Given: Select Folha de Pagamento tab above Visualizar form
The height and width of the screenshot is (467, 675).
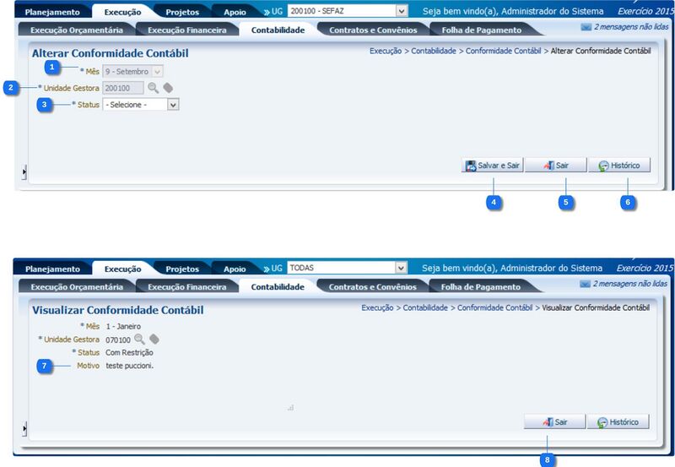Looking at the screenshot, I should [x=480, y=287].
